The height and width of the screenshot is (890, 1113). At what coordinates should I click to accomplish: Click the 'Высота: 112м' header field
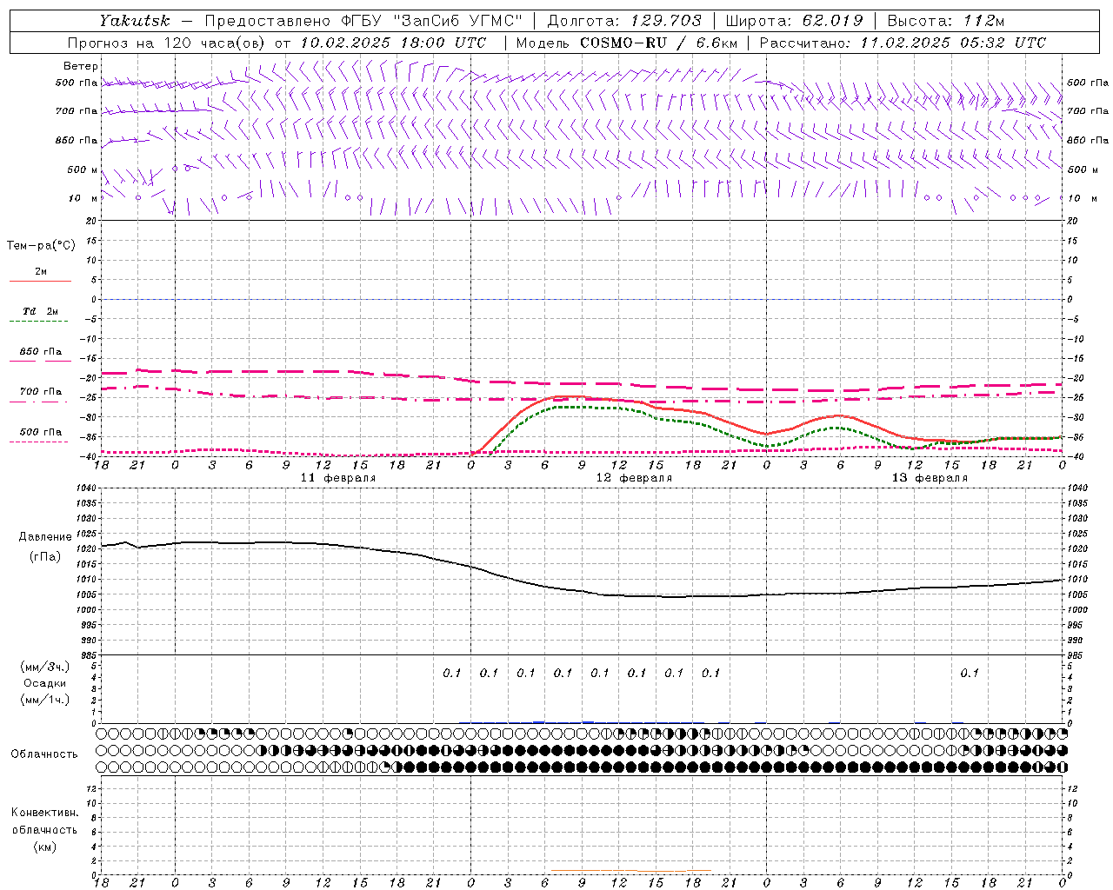(x=946, y=21)
